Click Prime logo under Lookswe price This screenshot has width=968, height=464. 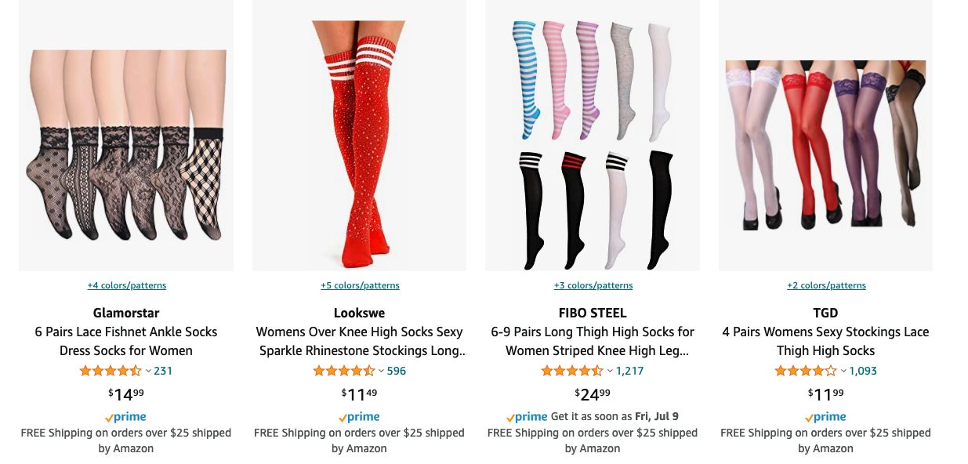(x=359, y=418)
